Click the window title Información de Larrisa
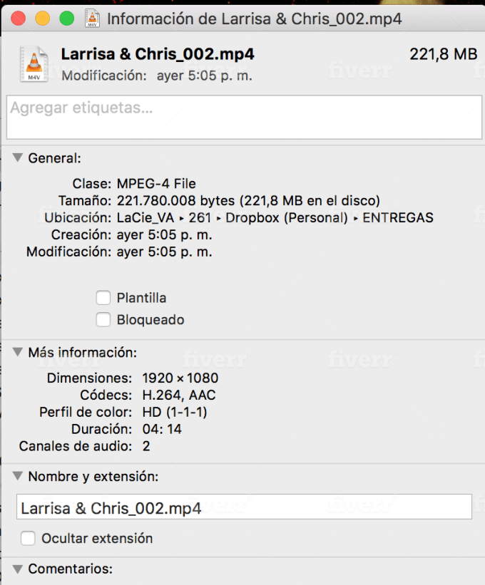 pos(254,19)
